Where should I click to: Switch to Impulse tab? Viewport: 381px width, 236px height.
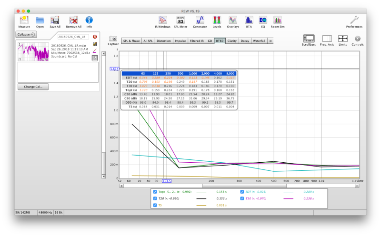(180, 41)
